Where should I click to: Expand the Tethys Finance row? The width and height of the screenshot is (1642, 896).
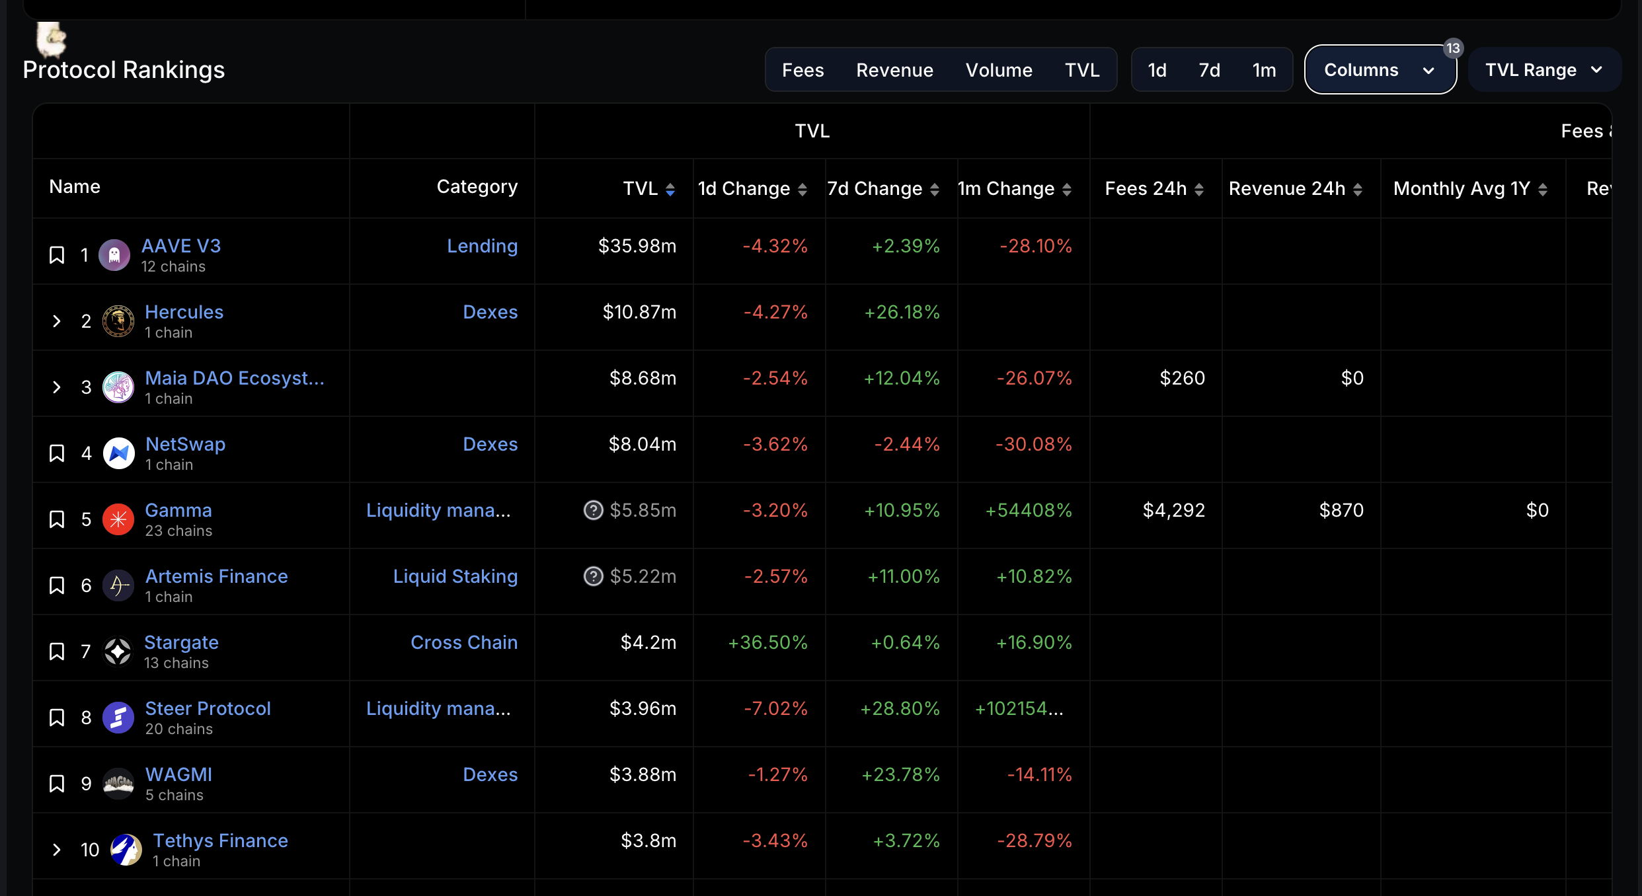pos(57,850)
